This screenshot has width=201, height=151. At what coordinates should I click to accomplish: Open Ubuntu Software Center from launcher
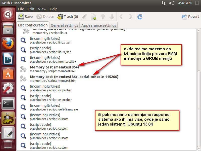tap(8, 73)
